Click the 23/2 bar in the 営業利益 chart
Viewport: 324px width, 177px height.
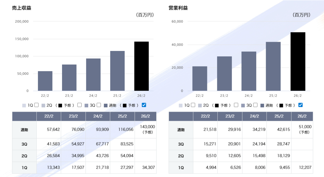pos(224,73)
